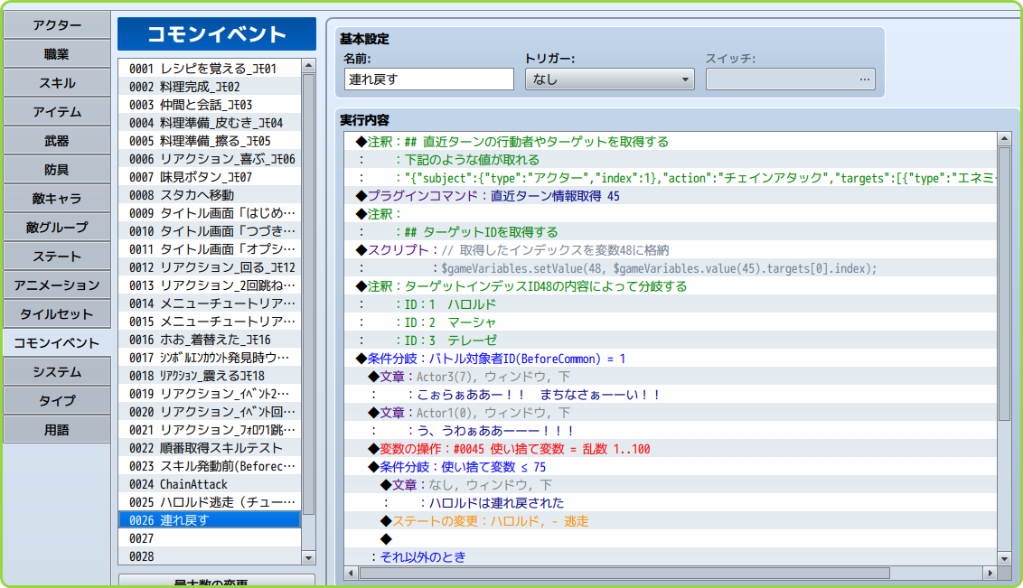Select common event 0018 リアクション_震える
The image size is (1023, 588).
click(210, 376)
